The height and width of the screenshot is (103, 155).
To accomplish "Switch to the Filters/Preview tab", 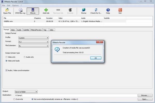I will tap(36, 30).
